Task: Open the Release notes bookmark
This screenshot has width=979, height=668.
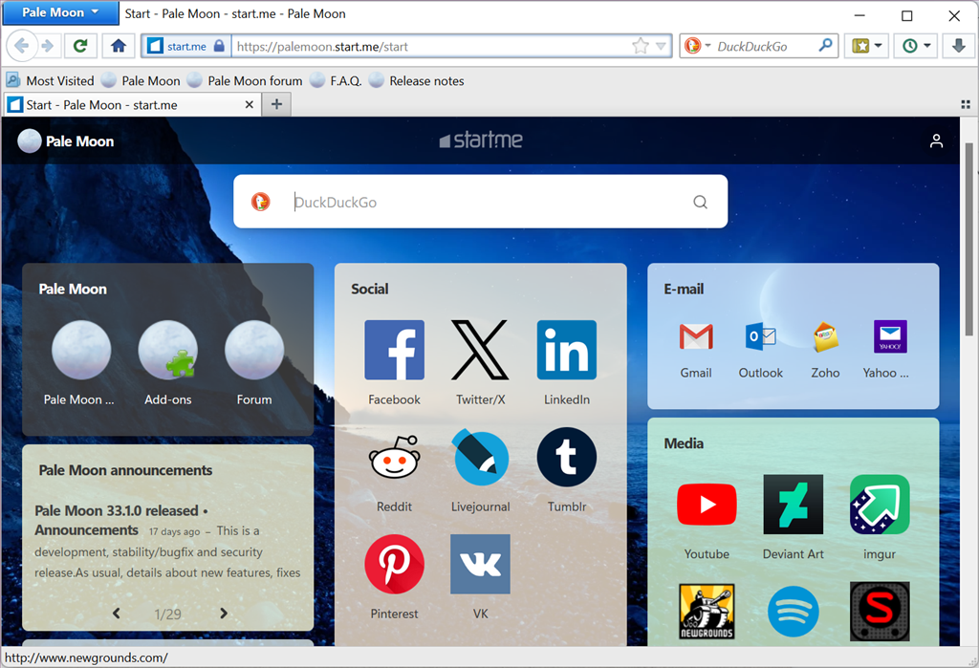Action: (x=417, y=80)
